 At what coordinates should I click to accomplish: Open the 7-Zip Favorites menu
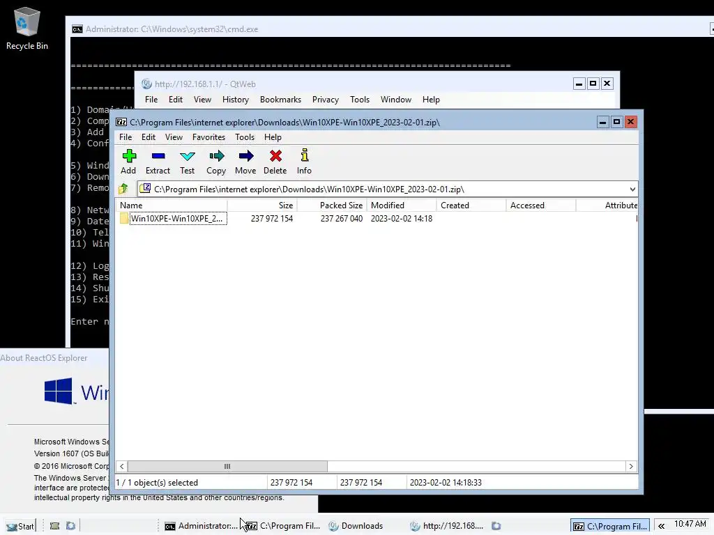[x=208, y=137]
